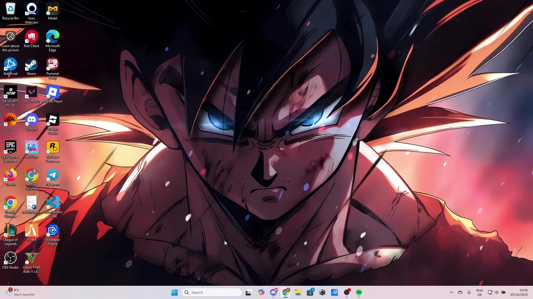Screen dimensions: 533x299
Task: Select the Telegram desktop icon
Action: pyautogui.click(x=52, y=178)
